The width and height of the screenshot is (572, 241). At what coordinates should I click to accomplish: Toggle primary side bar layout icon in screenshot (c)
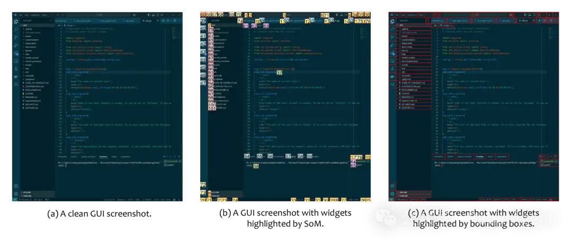(526, 15)
